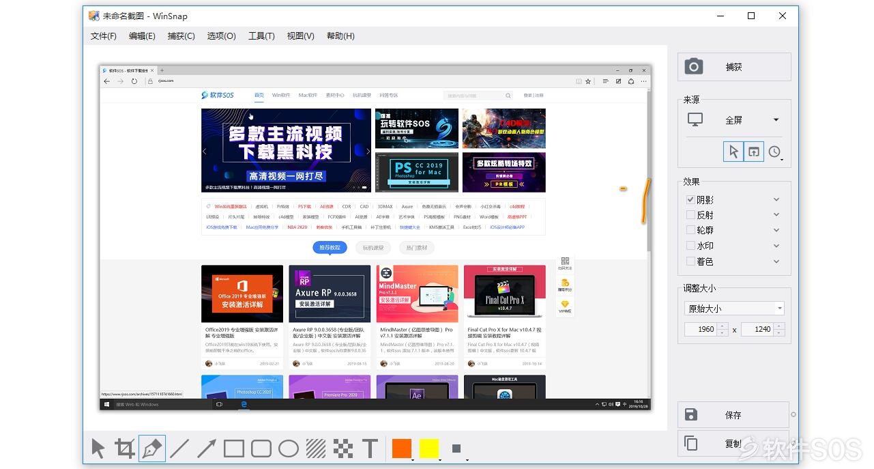874x469 pixels.
Task: Pick the Ellipse shape tool
Action: coord(289,449)
